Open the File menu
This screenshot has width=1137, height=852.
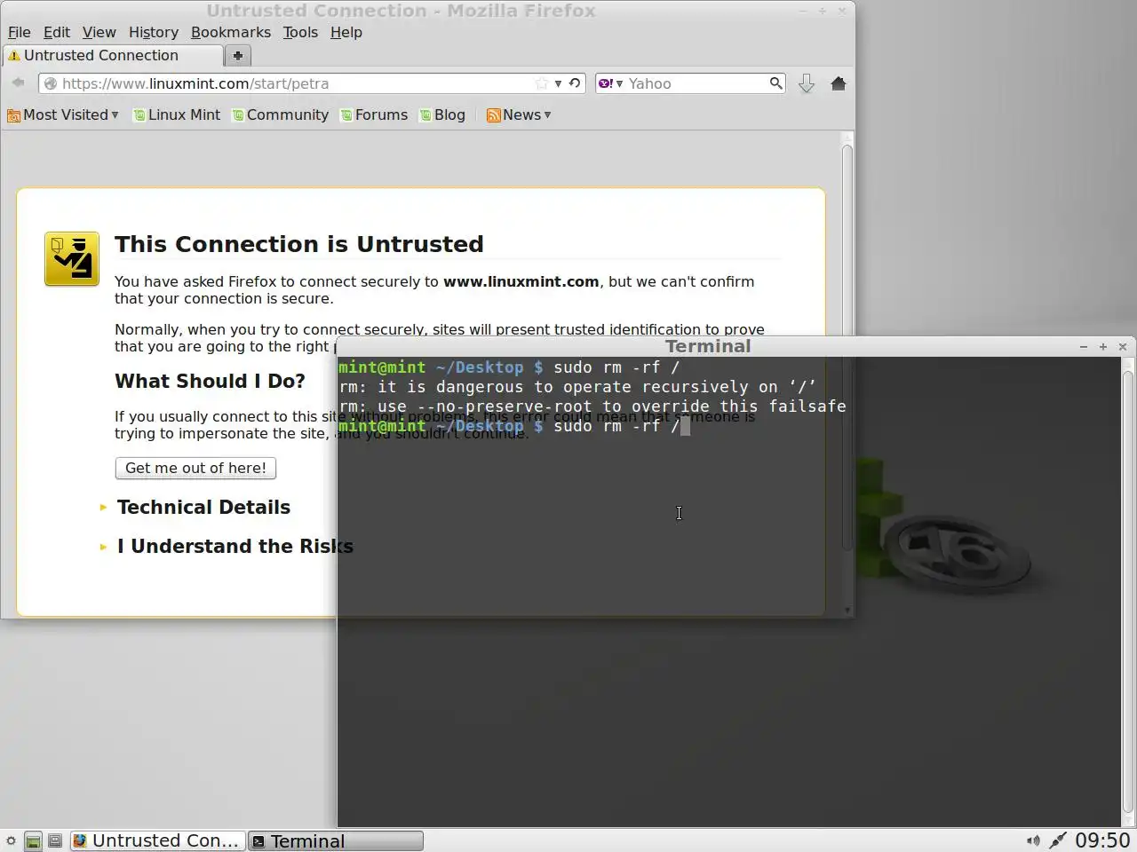[x=20, y=32]
